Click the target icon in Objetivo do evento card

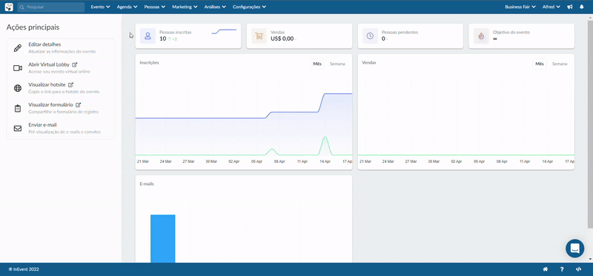coord(481,36)
